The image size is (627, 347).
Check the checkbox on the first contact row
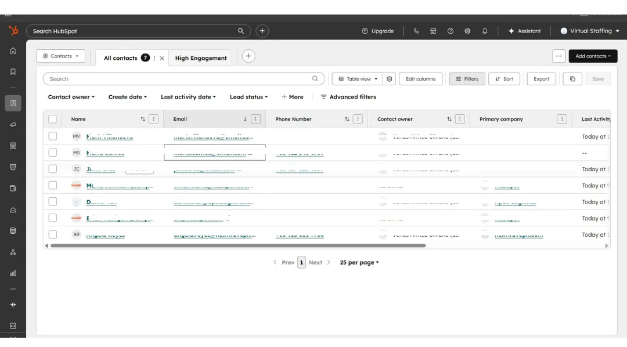click(52, 136)
